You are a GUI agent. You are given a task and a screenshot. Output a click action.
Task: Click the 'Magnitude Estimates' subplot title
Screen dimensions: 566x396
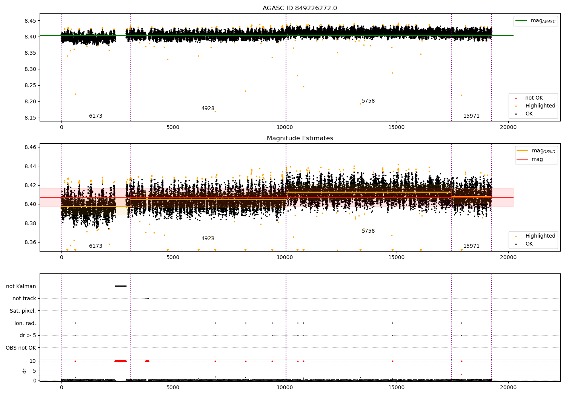[300, 138]
